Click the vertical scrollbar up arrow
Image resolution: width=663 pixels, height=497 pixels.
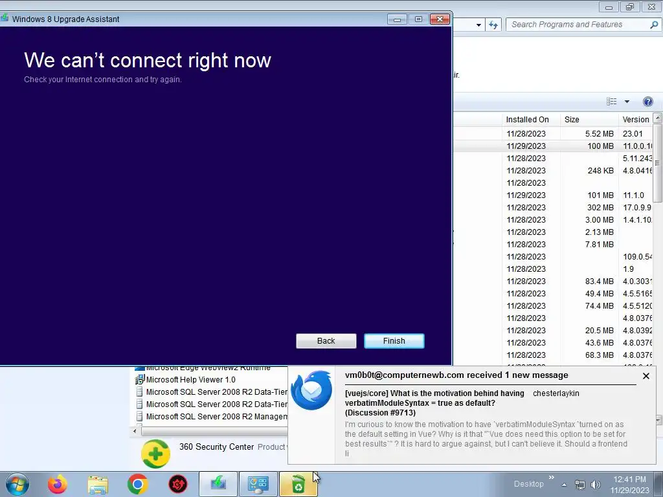657,118
